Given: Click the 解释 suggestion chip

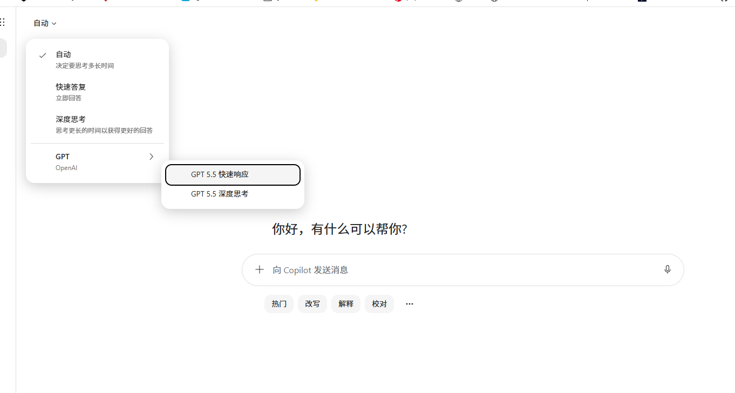Looking at the screenshot, I should (346, 304).
